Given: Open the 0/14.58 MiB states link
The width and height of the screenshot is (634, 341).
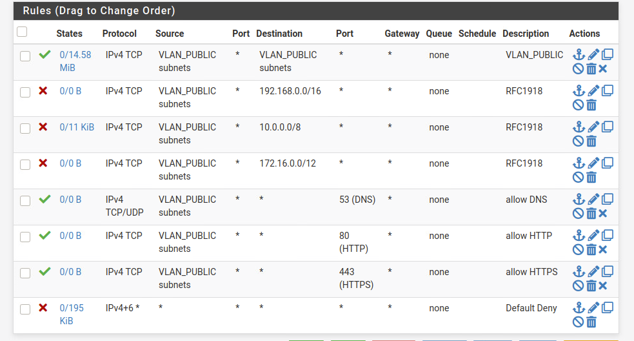Looking at the screenshot, I should pyautogui.click(x=75, y=61).
